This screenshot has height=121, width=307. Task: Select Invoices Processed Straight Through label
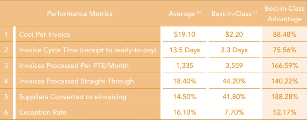click(x=76, y=81)
